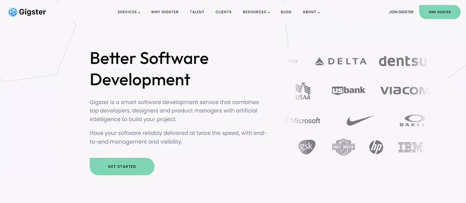Click the Oakley logo
Screen dimensions: 466x203
412,121
